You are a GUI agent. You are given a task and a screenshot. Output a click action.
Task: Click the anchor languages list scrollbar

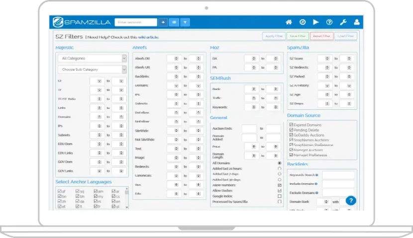127,198
